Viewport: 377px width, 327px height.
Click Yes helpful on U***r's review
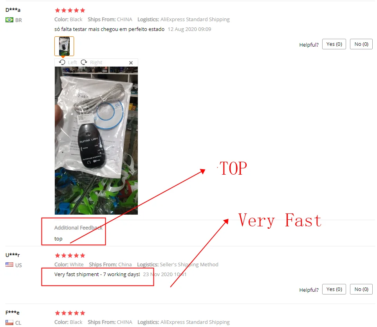coord(334,289)
